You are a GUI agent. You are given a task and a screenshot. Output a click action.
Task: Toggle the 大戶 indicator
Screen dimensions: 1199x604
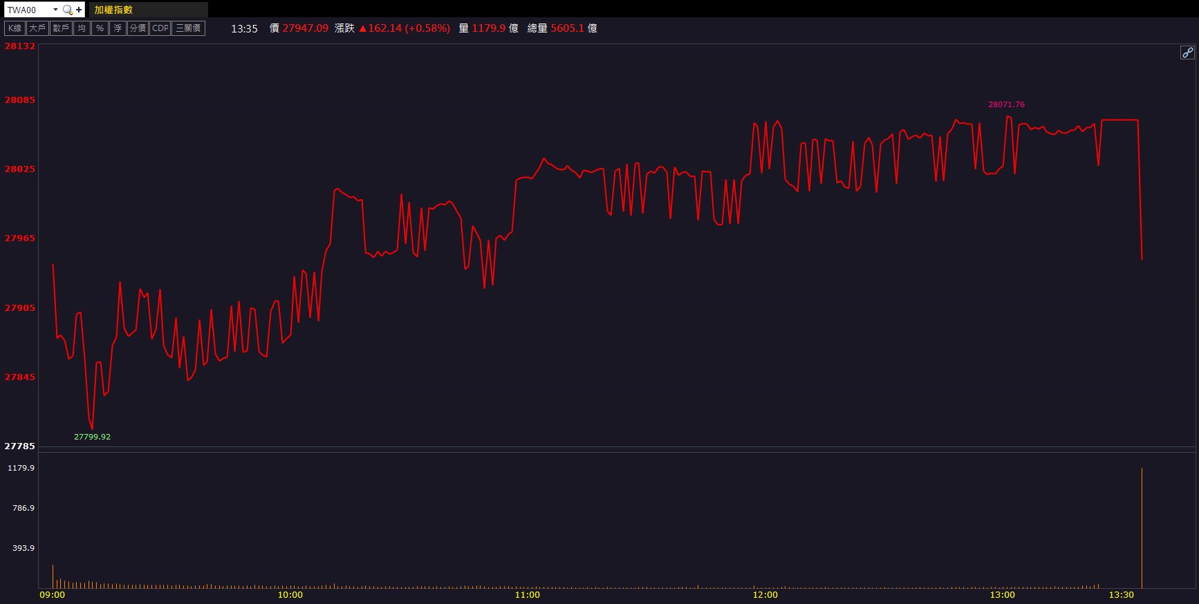pyautogui.click(x=37, y=28)
